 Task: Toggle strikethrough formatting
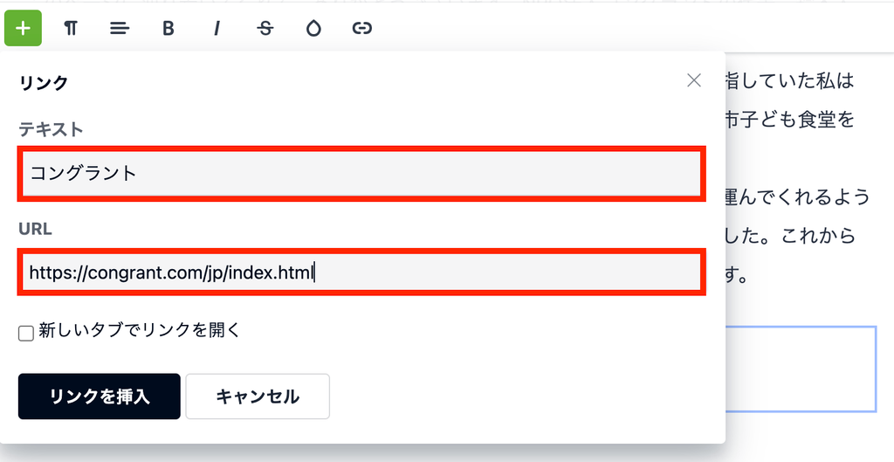265,28
